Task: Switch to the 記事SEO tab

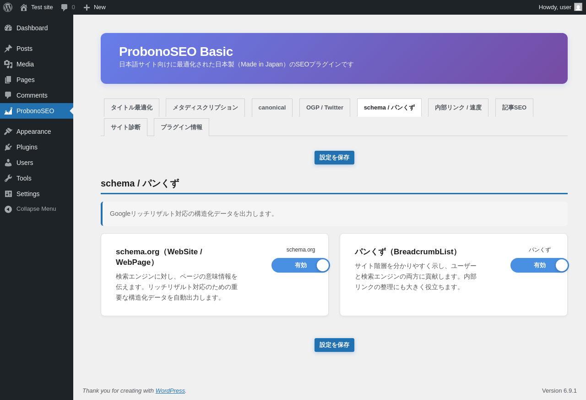Action: point(514,108)
